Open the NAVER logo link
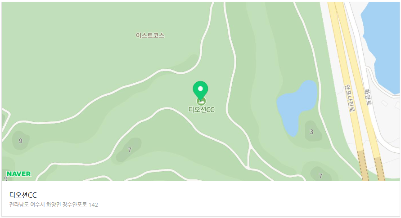Image resolution: width=401 pixels, height=218 pixels. (18, 174)
